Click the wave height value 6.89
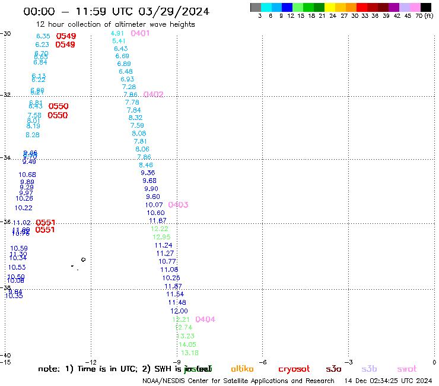Screen dimensions: 439x386 [x=124, y=64]
